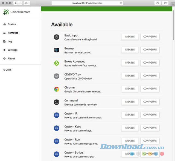Click the 'Boxee Web interface remote.' description

[x=80, y=66]
